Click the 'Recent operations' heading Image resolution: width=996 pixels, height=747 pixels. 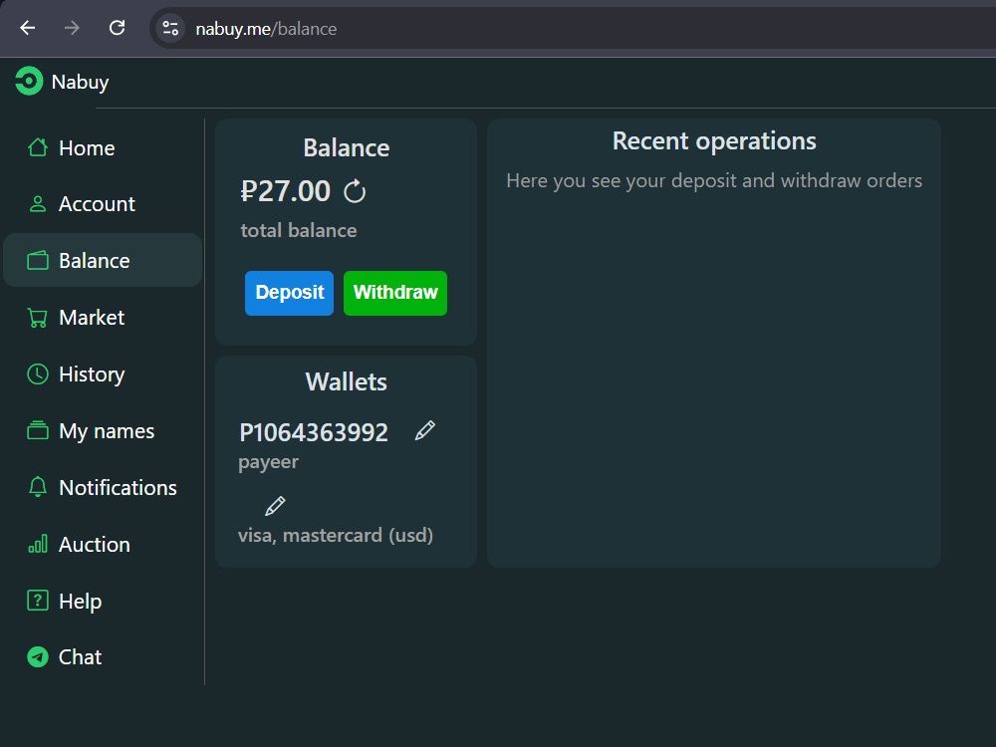[x=714, y=140]
